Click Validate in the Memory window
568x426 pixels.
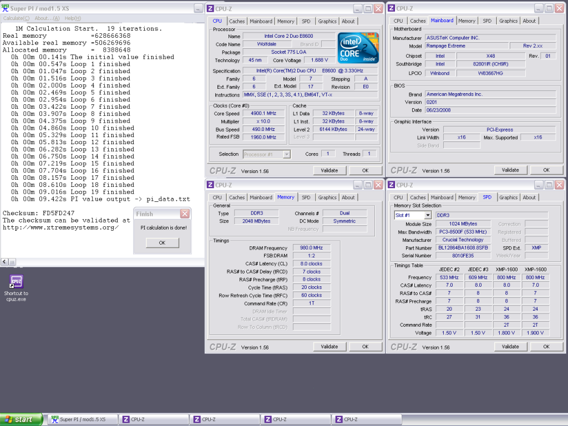pyautogui.click(x=329, y=347)
